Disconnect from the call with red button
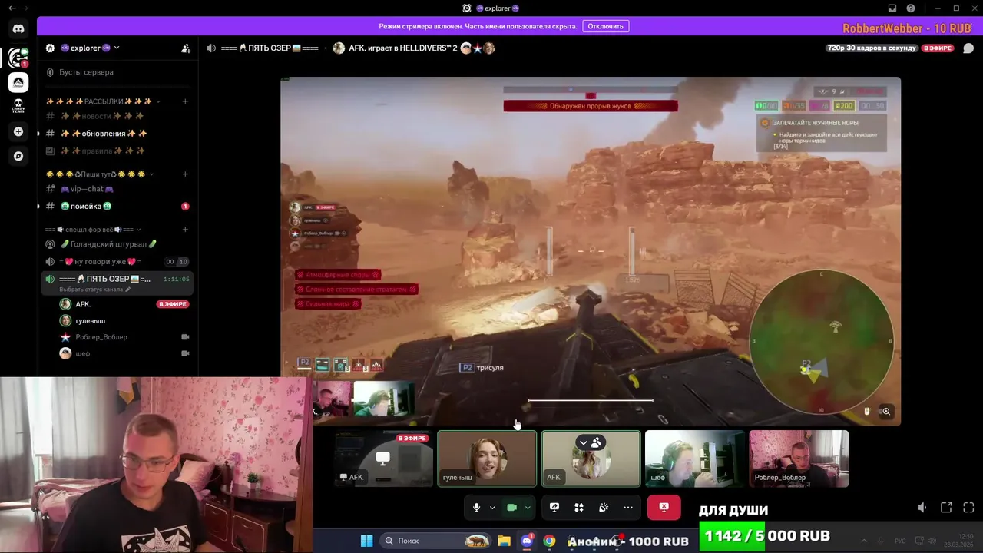The width and height of the screenshot is (983, 553). (664, 508)
